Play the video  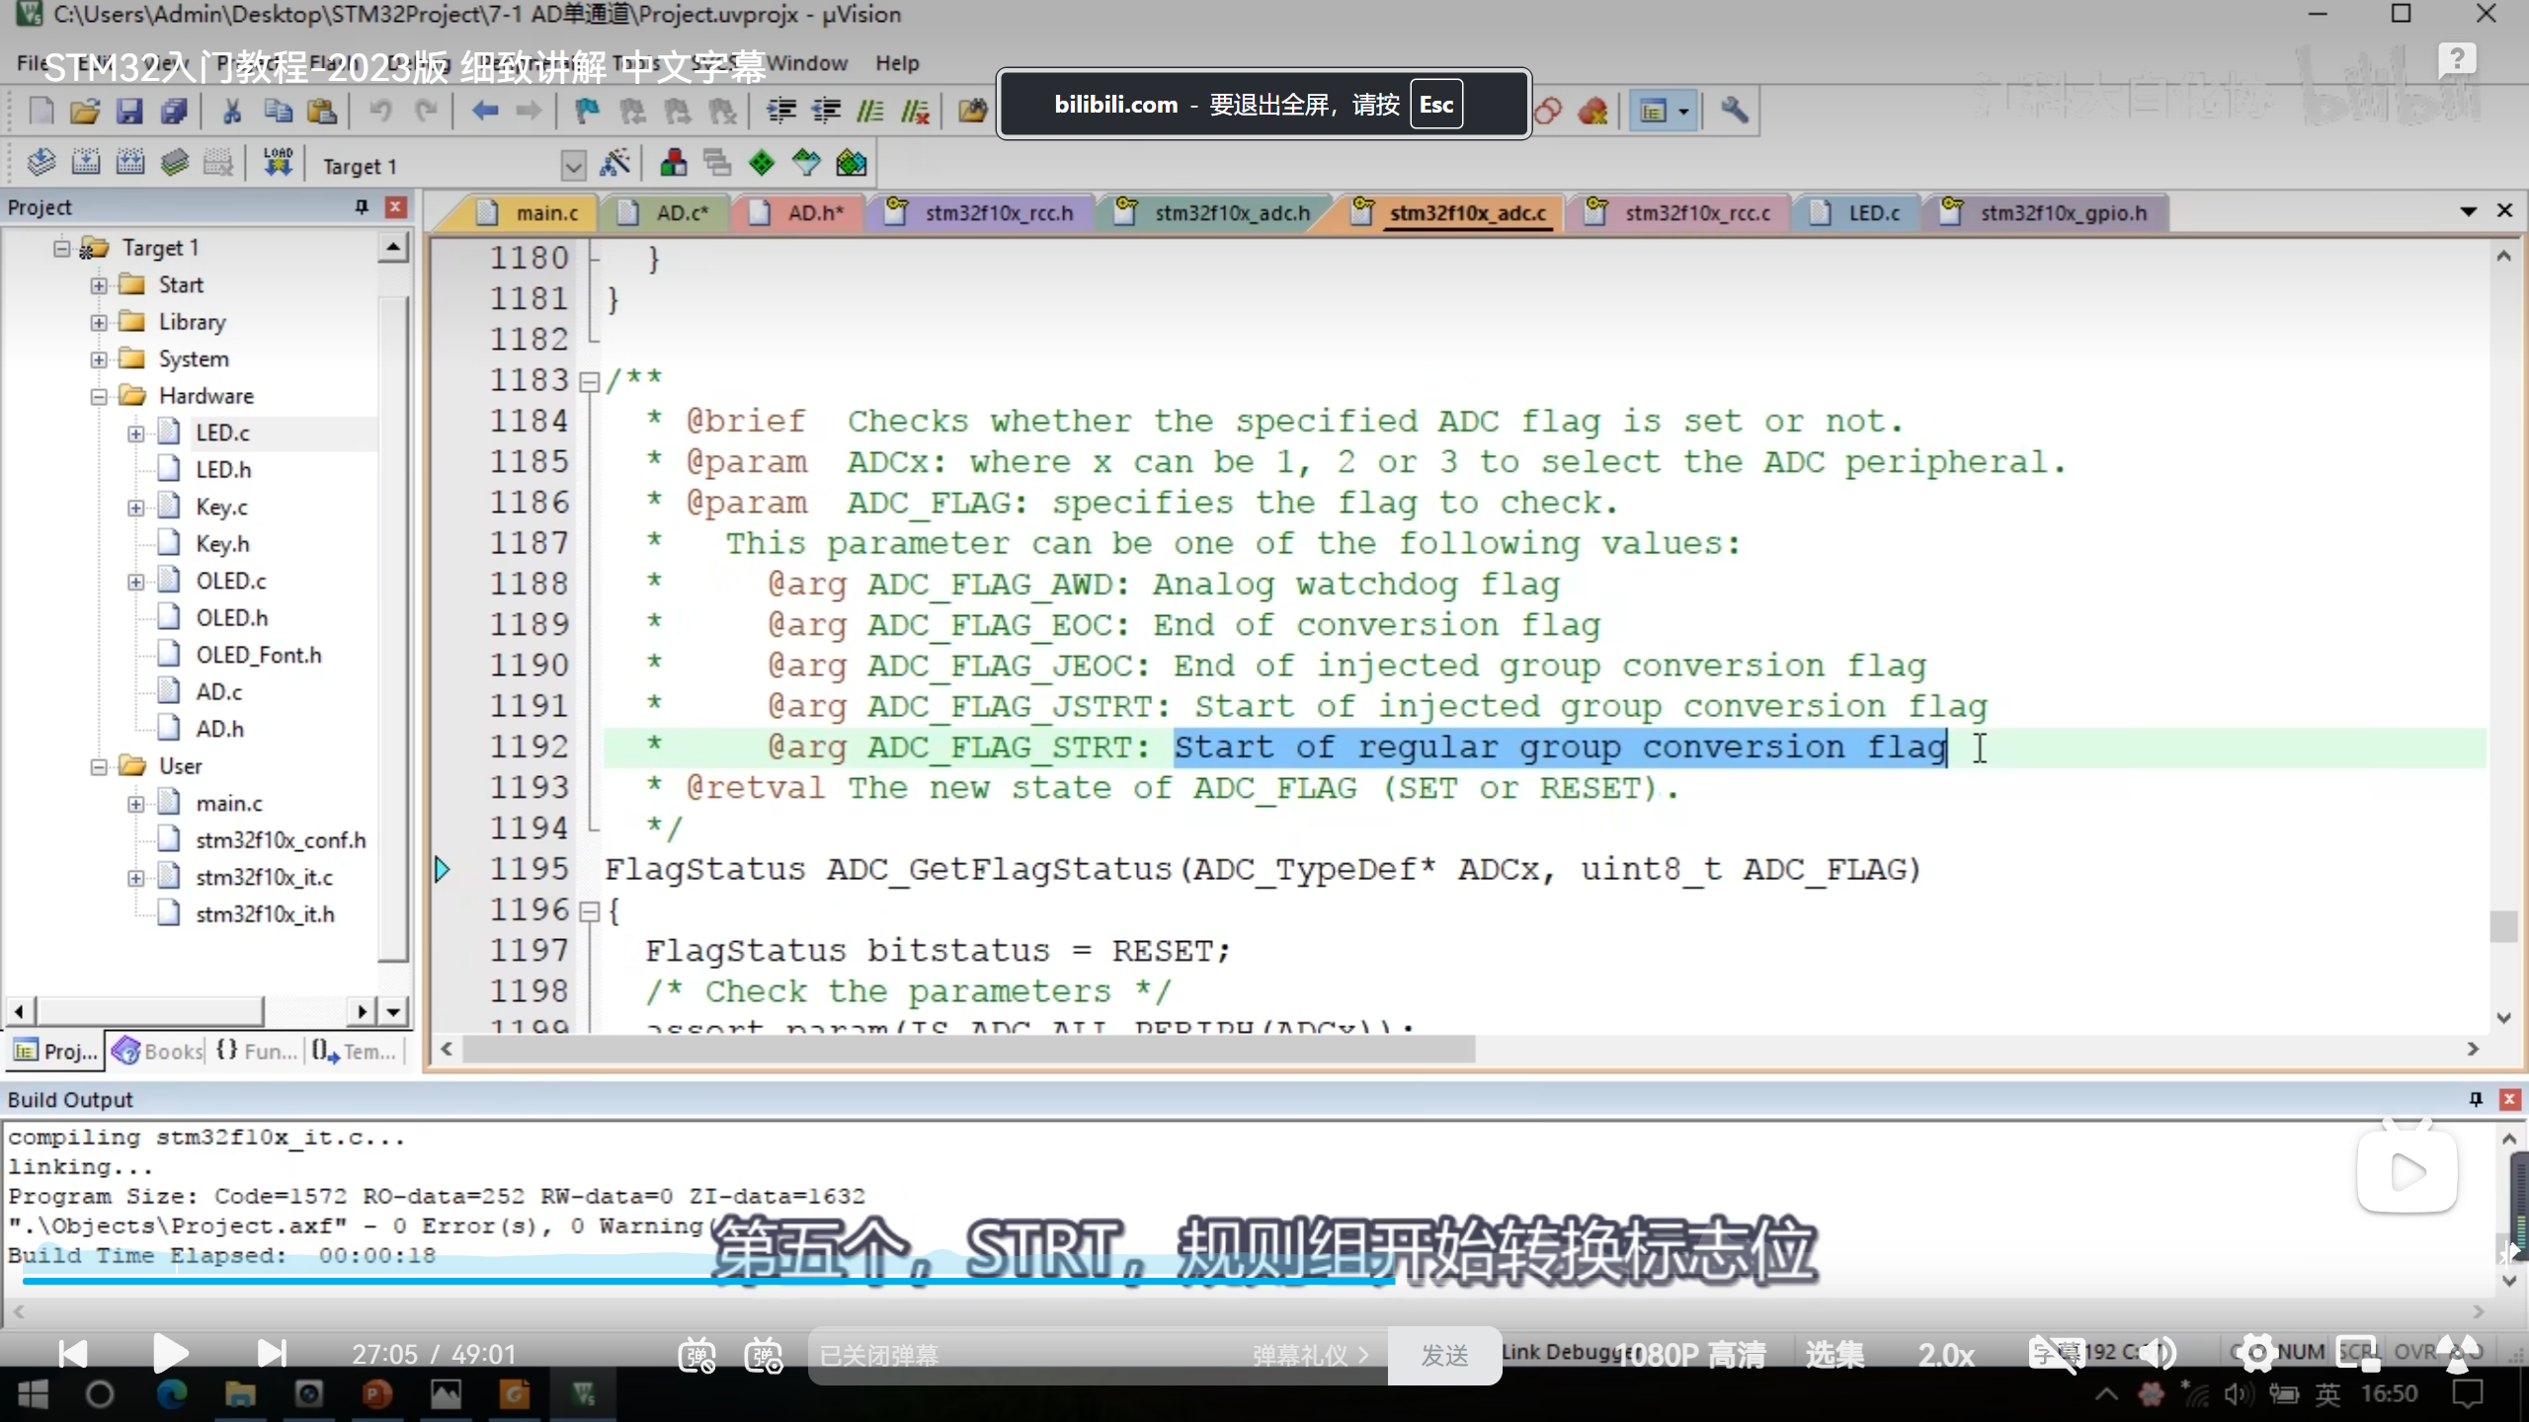170,1353
